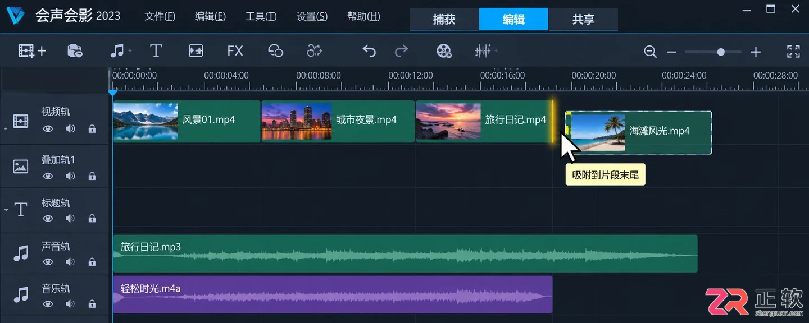Open the media library folder icon
This screenshot has width=809, height=323.
[75, 51]
